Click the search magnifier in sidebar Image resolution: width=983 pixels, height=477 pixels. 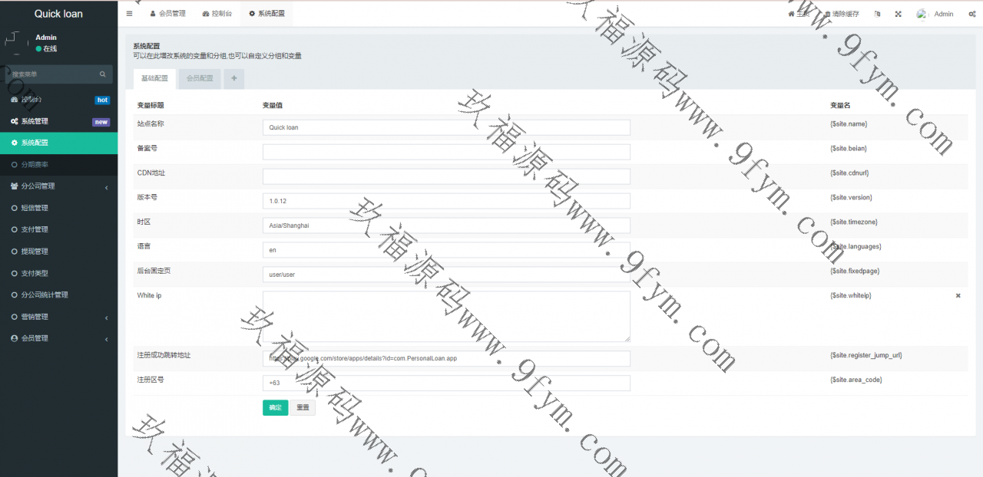[x=103, y=74]
